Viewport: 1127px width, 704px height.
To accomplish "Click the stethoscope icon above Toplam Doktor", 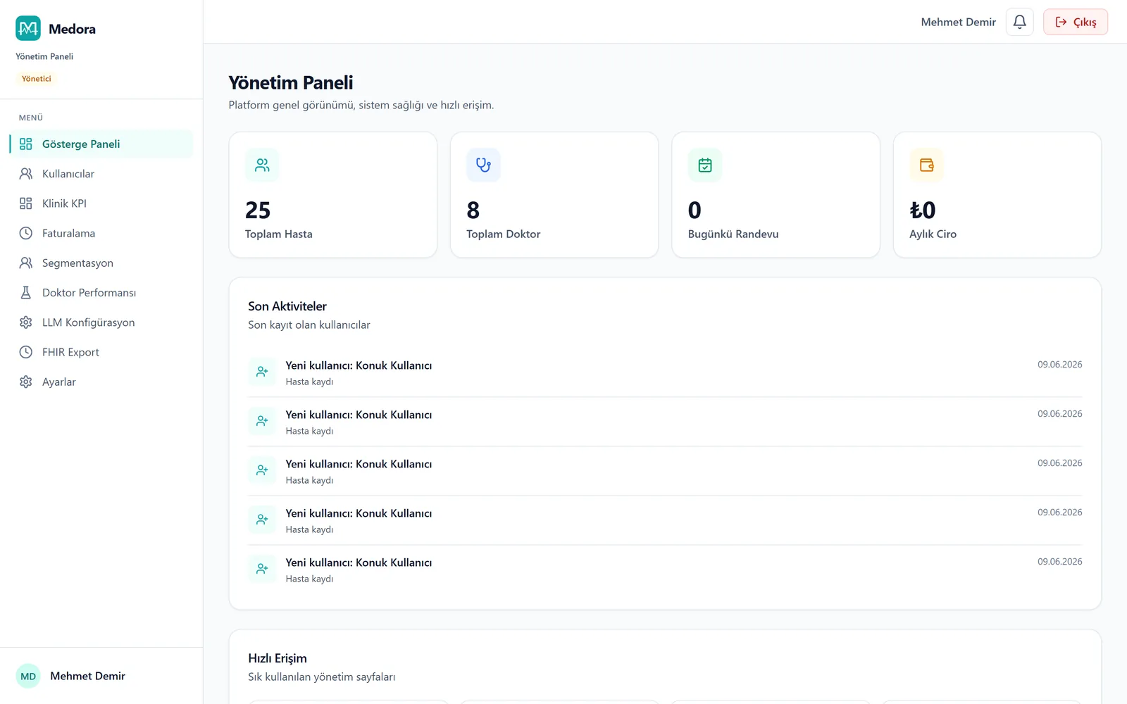I will click(483, 165).
